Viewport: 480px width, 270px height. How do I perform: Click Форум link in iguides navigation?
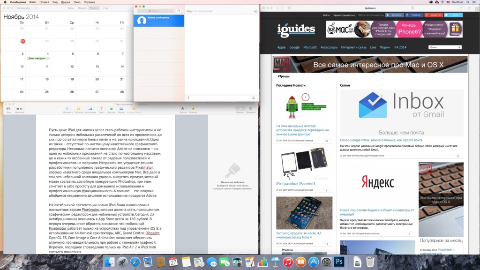click(384, 47)
